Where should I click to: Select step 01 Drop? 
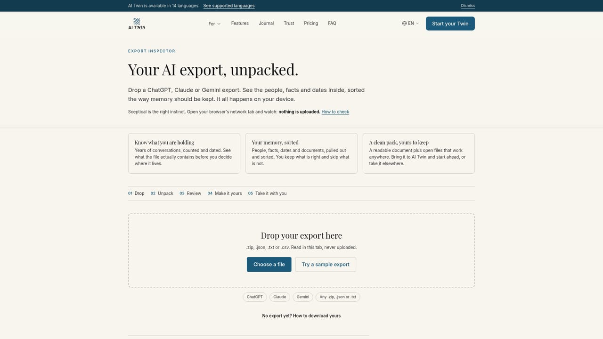click(136, 194)
